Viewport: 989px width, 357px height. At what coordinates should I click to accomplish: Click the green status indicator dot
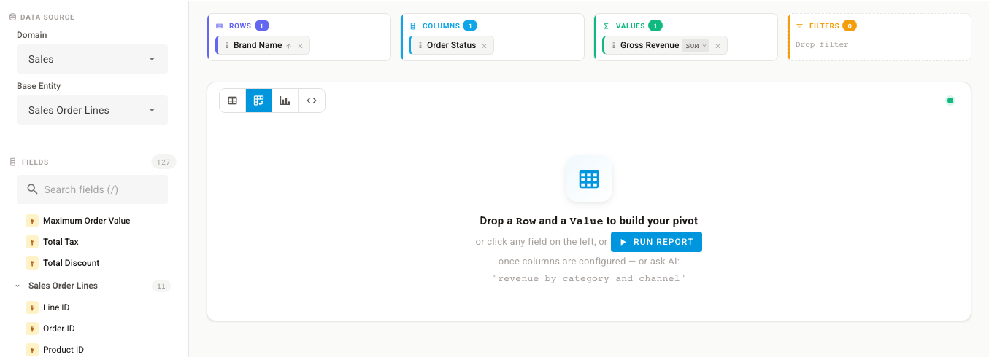950,101
